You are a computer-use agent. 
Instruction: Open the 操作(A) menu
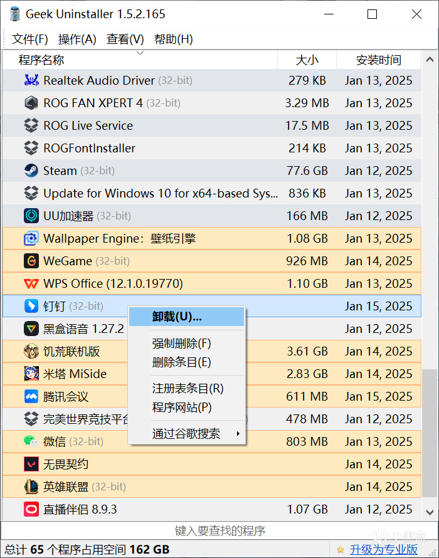pos(77,39)
